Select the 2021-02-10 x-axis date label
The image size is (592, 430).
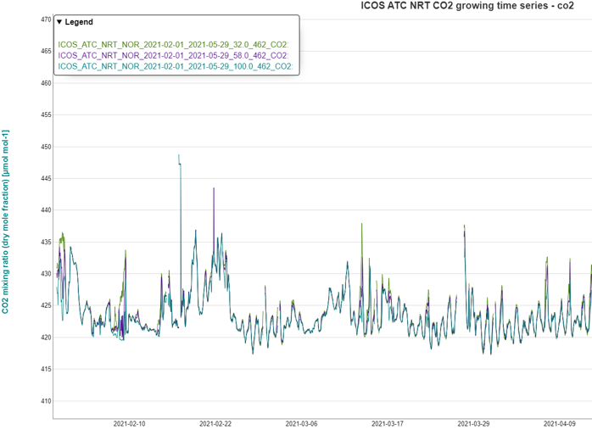(130, 423)
